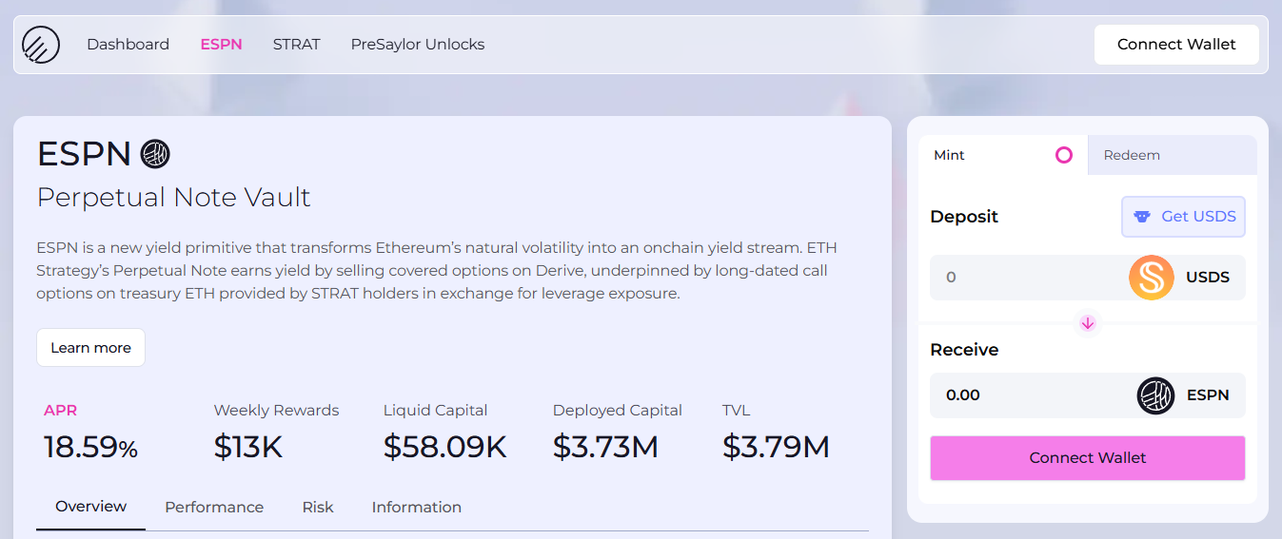
Task: Click the ESPN token icon beside title
Action: tap(154, 153)
